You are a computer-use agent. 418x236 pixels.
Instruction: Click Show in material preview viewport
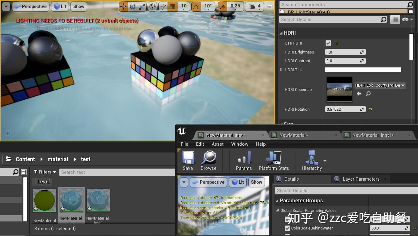[257, 182]
